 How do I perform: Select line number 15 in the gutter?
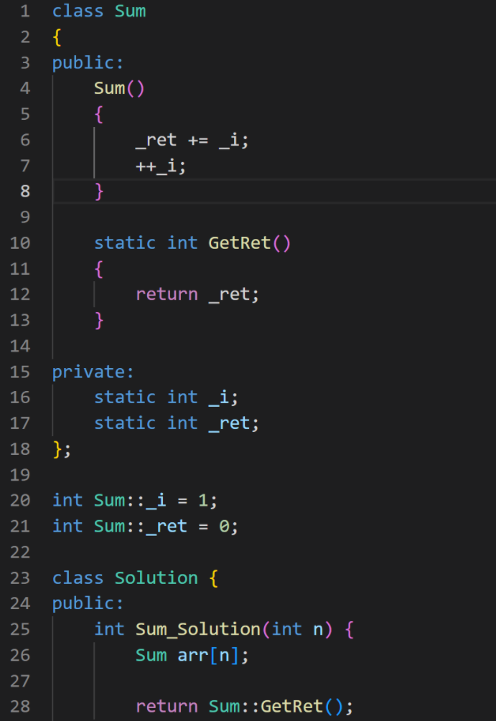point(20,372)
